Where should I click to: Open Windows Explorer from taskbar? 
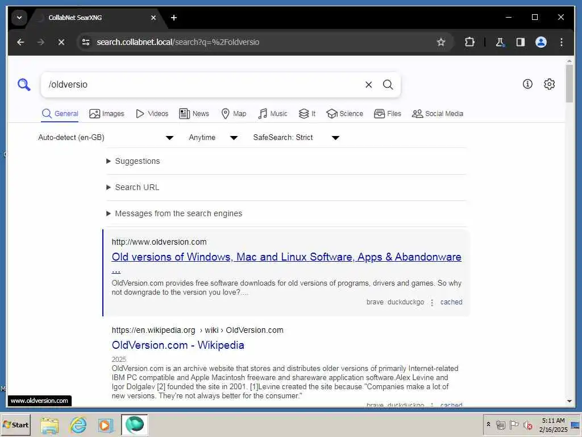[x=50, y=425]
